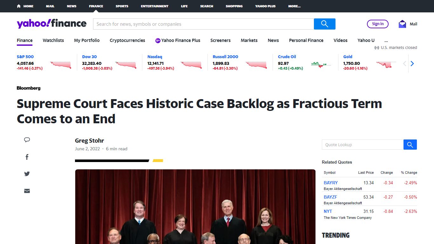Click the U.S. markets closed status
Image resolution: width=434 pixels, height=244 pixels.
[x=396, y=48]
